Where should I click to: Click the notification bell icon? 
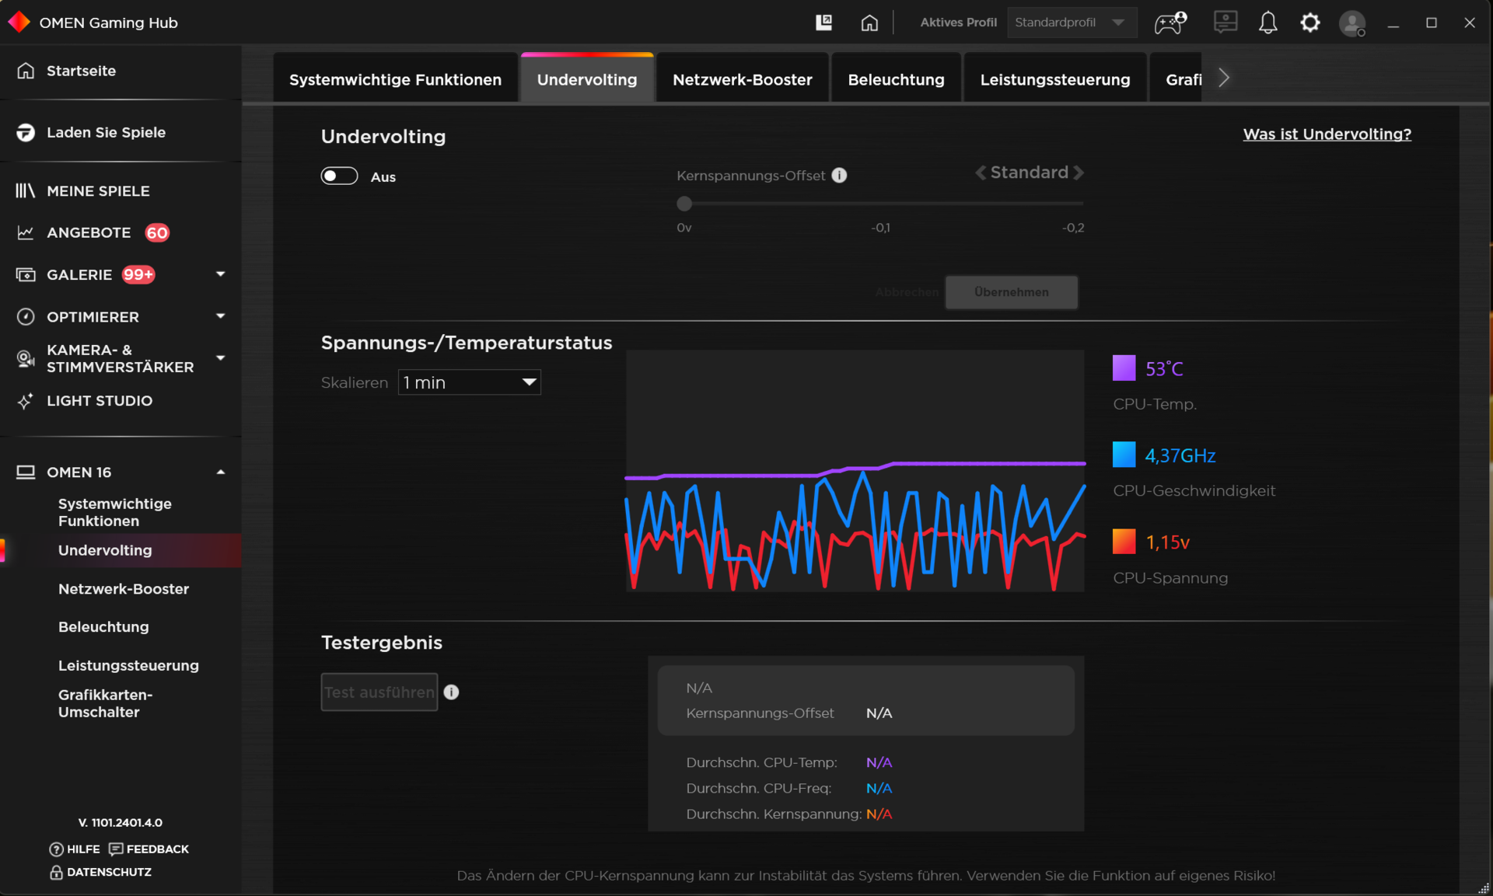tap(1267, 23)
